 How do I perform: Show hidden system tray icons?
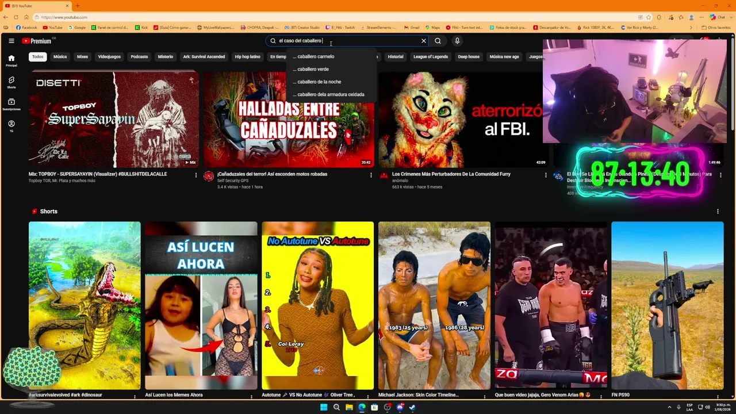[x=669, y=407]
